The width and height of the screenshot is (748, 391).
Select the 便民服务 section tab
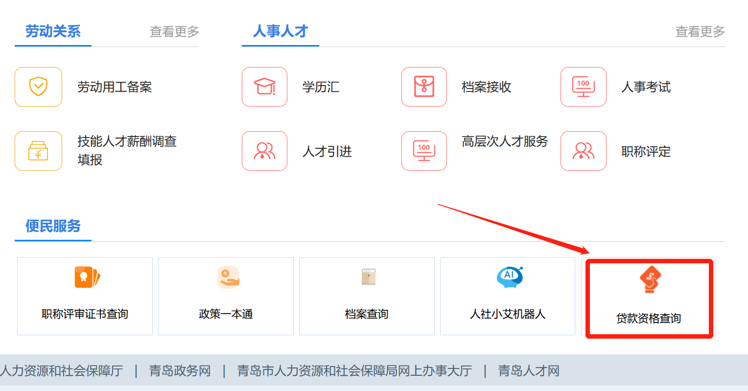[x=53, y=226]
